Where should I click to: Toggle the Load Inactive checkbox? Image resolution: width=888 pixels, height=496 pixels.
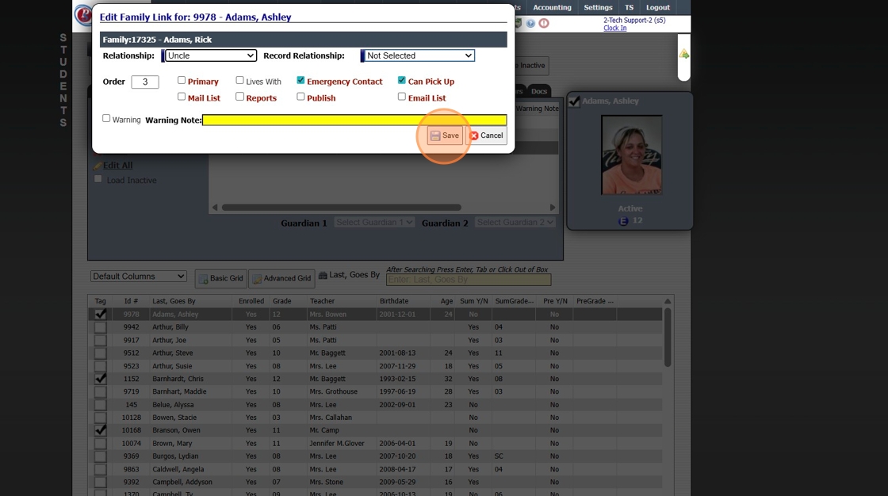pyautogui.click(x=98, y=179)
